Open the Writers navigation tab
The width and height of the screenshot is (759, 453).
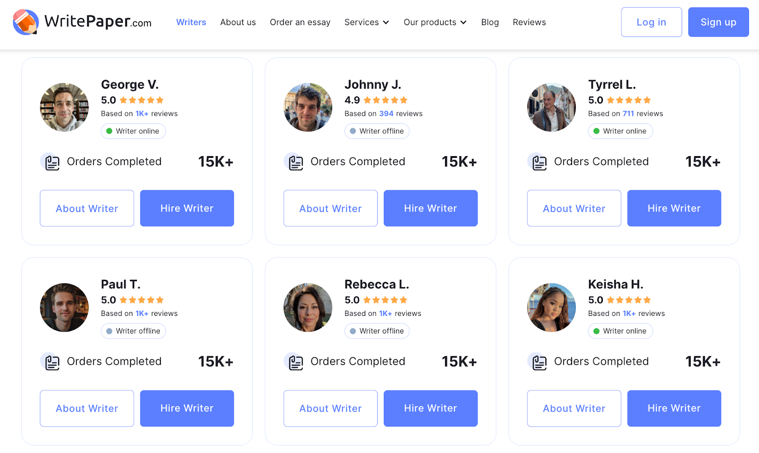191,22
